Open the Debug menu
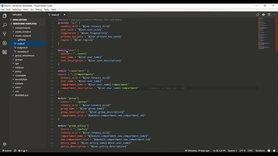This screenshot has height=156, width=278. click(39, 10)
